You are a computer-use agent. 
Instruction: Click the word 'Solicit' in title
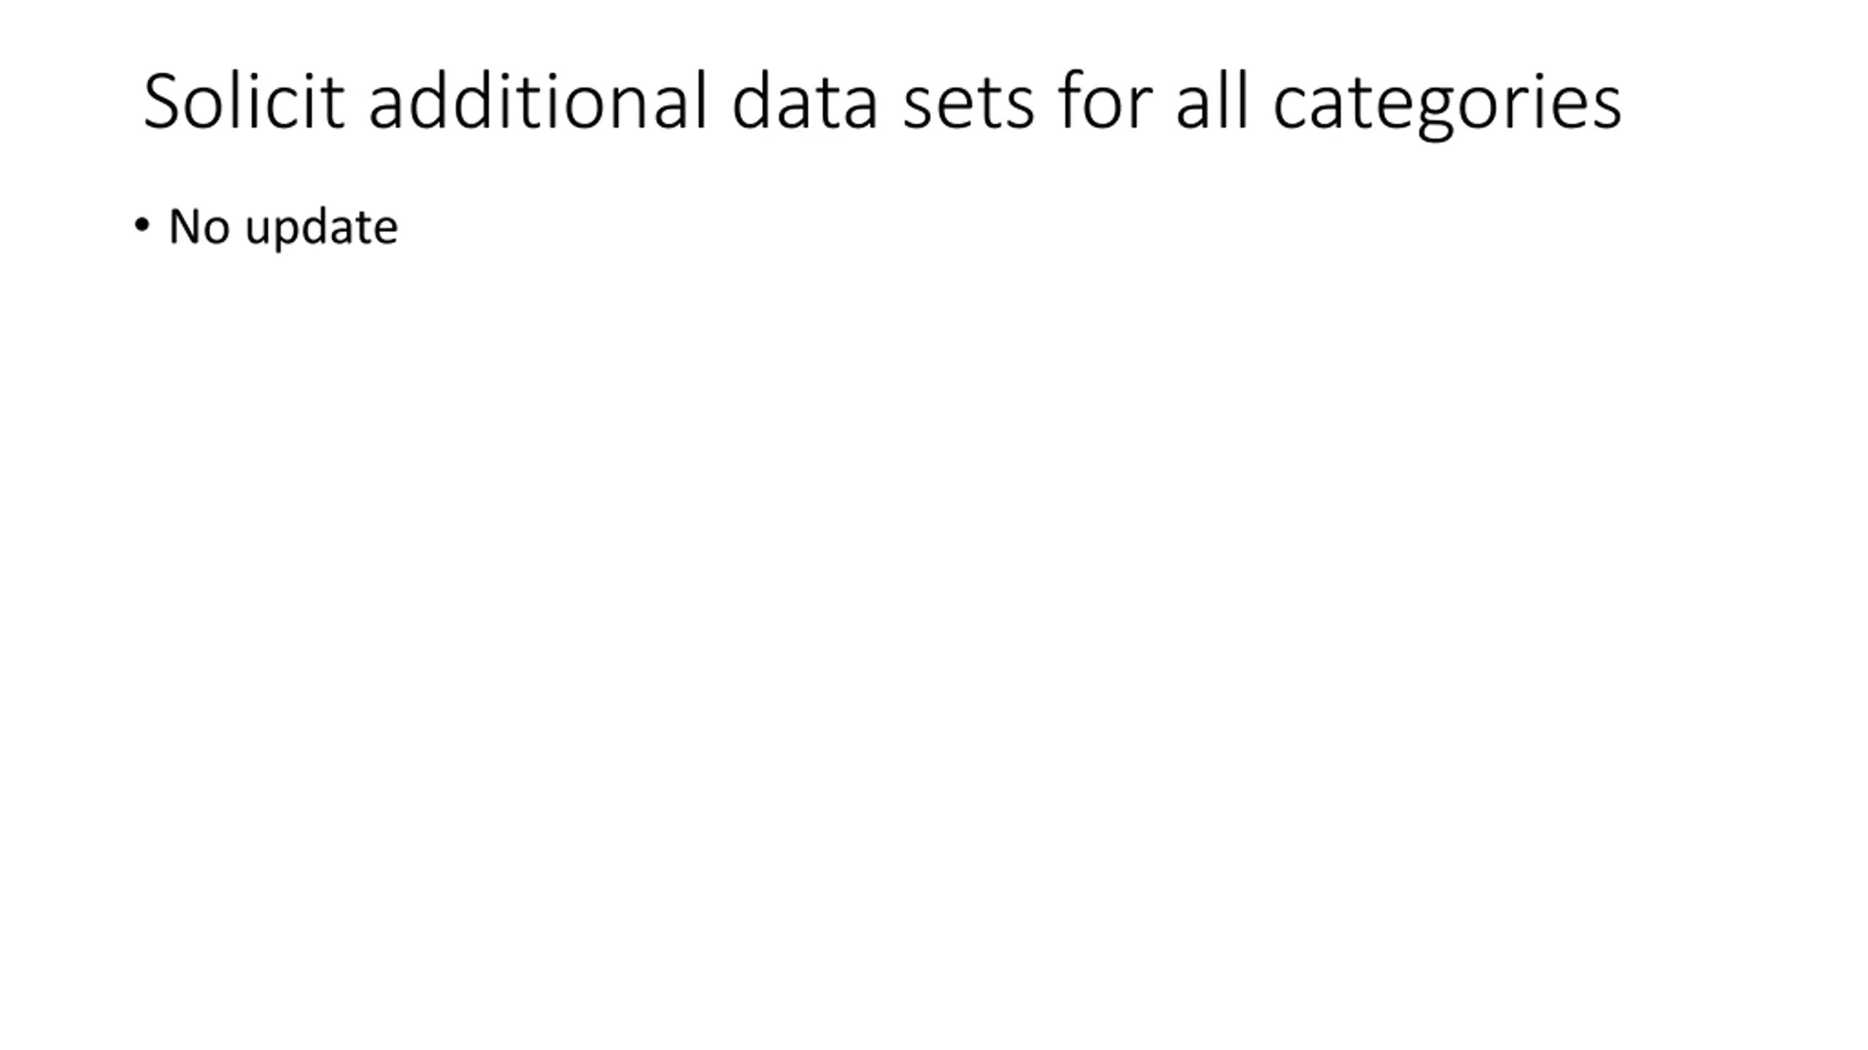(244, 101)
